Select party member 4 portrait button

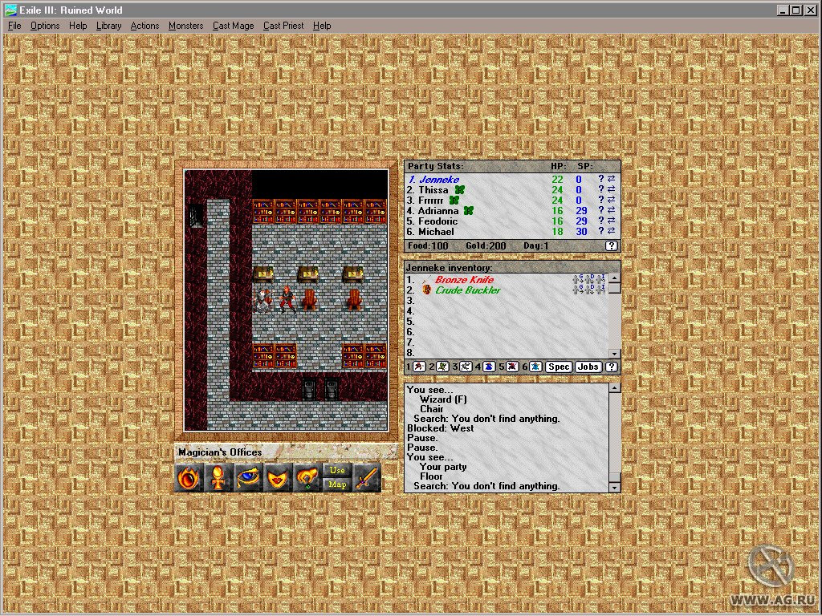489,367
